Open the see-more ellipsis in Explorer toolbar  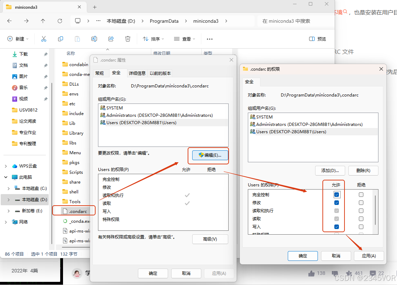(x=210, y=39)
